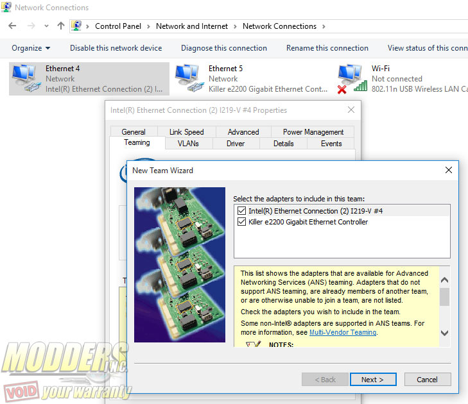
Task: Click Rename this connection
Action: [327, 48]
